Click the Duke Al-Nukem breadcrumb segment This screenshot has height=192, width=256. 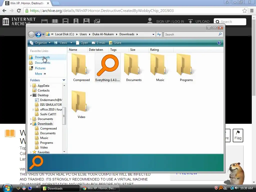point(103,34)
